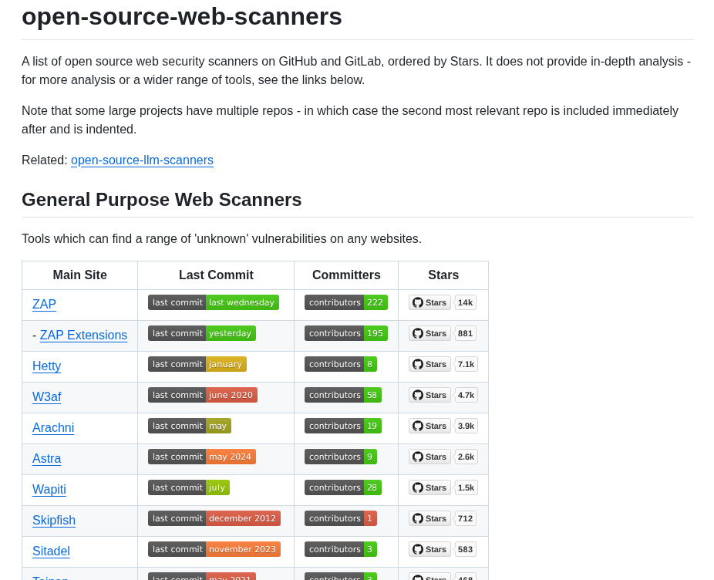Click the 'Committers' column header
The height and width of the screenshot is (580, 714).
[346, 275]
